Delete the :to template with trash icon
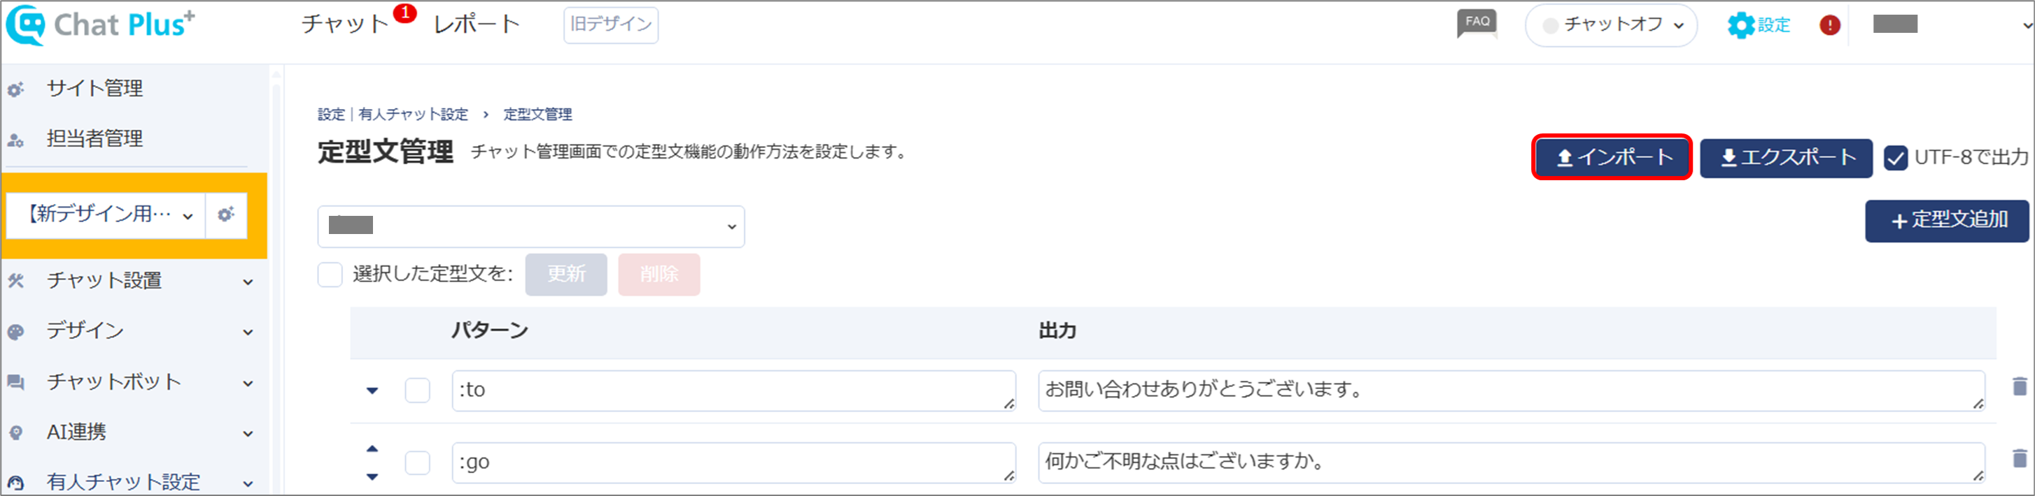 point(2019,386)
